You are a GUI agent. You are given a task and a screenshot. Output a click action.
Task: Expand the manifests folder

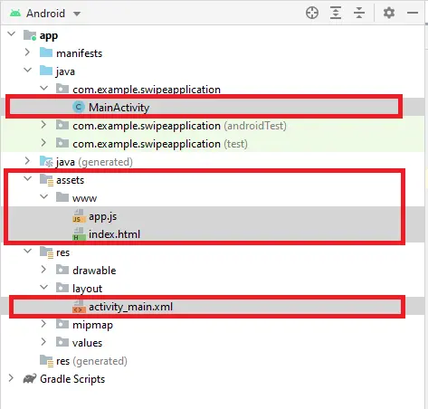click(27, 52)
